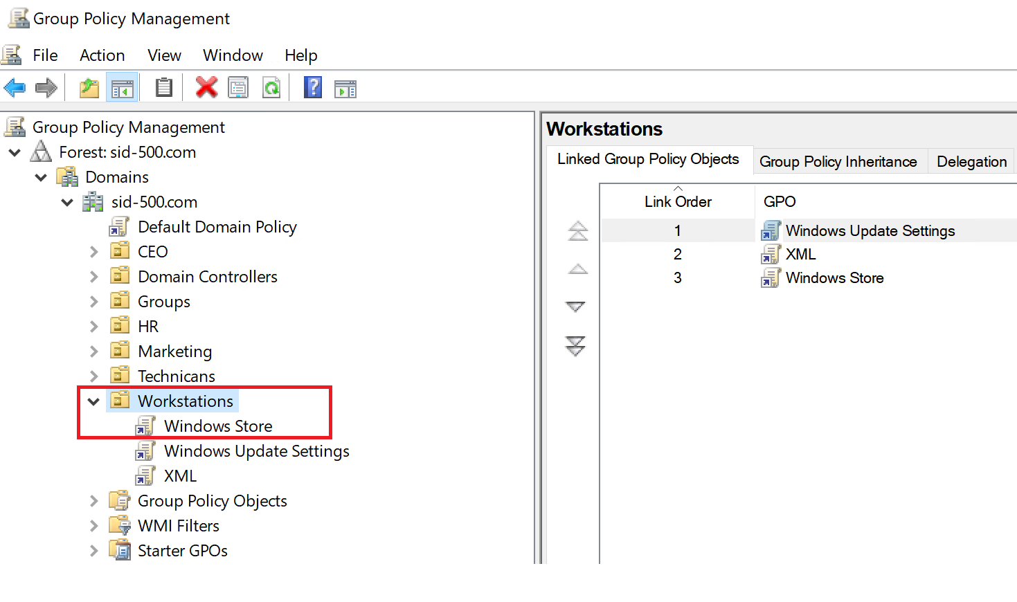Open the Help question mark icon
Viewport: 1017px width, 602px height.
coord(313,88)
